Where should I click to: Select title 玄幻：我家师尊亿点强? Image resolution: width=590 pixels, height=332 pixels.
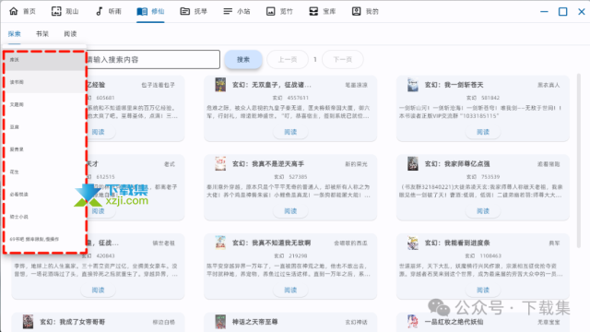[457, 164]
